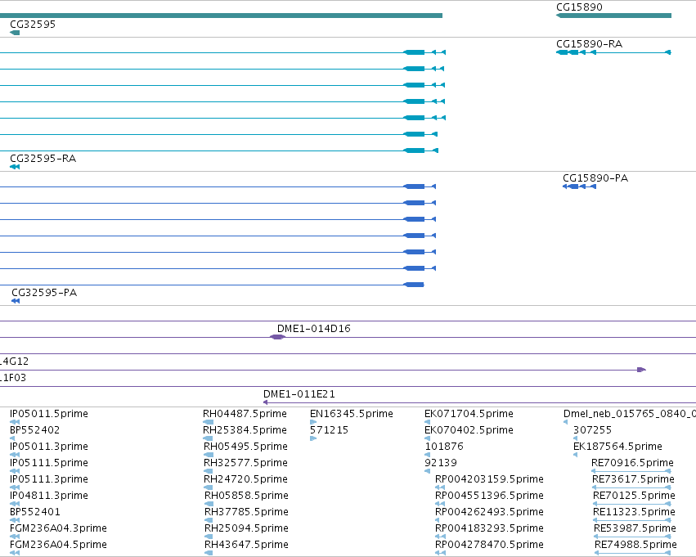Image resolution: width=696 pixels, height=557 pixels.
Task: Select the RE74988.5prime EST feature line
Action: (x=632, y=553)
